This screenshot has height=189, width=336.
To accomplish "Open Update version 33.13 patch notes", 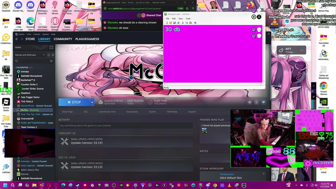I will (87, 167).
